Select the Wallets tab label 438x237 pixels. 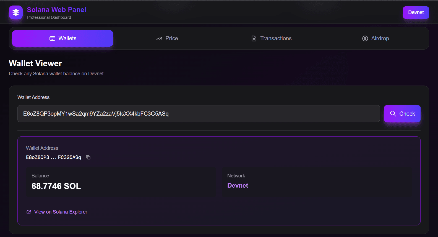(67, 38)
